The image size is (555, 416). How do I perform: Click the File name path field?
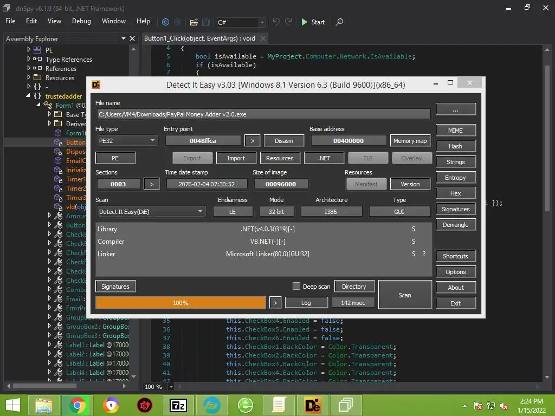click(264, 114)
